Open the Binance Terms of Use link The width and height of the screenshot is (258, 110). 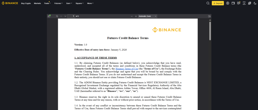pyautogui.click(x=127, y=69)
